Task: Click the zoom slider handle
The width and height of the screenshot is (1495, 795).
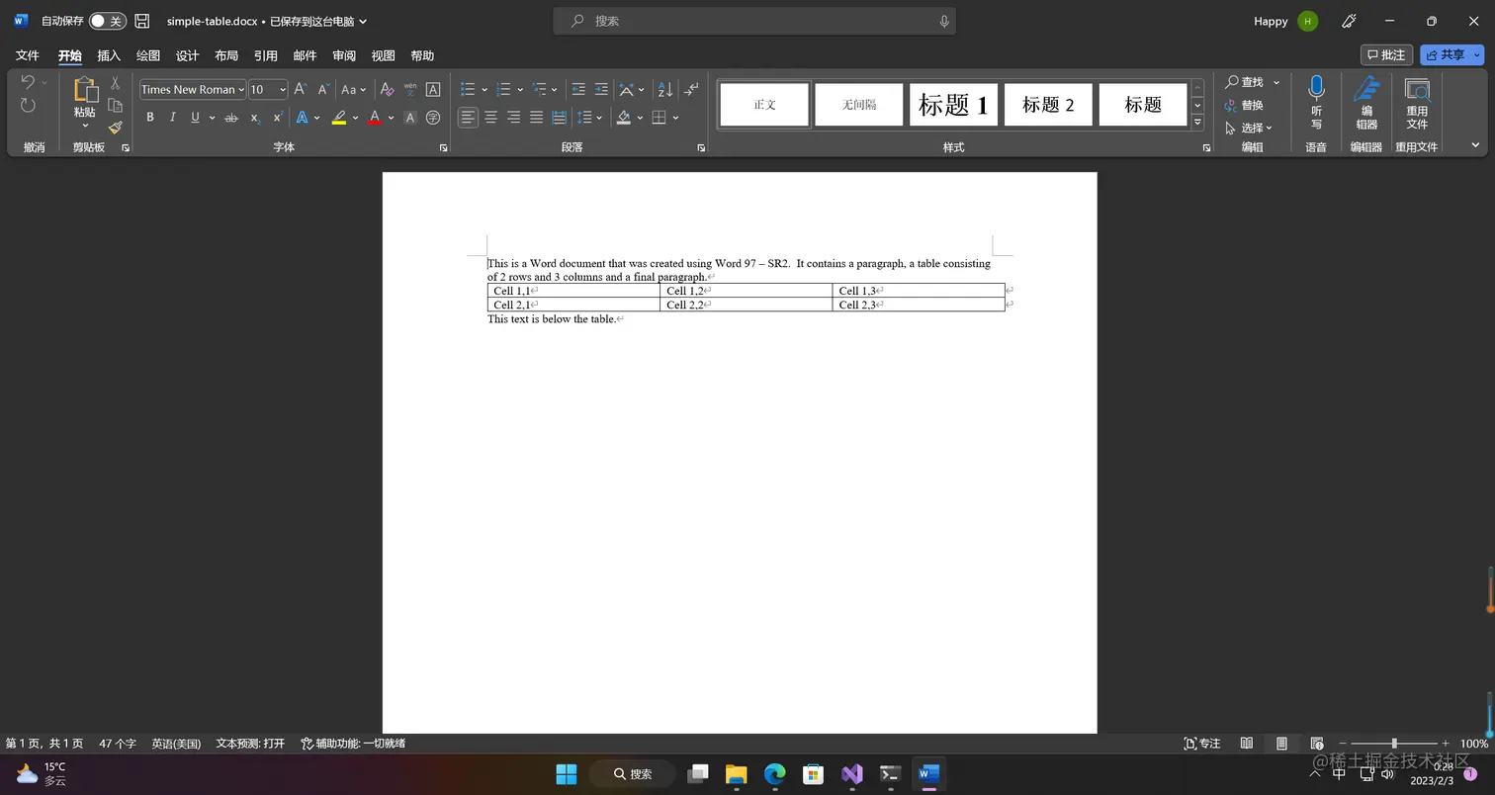Action: pyautogui.click(x=1394, y=744)
